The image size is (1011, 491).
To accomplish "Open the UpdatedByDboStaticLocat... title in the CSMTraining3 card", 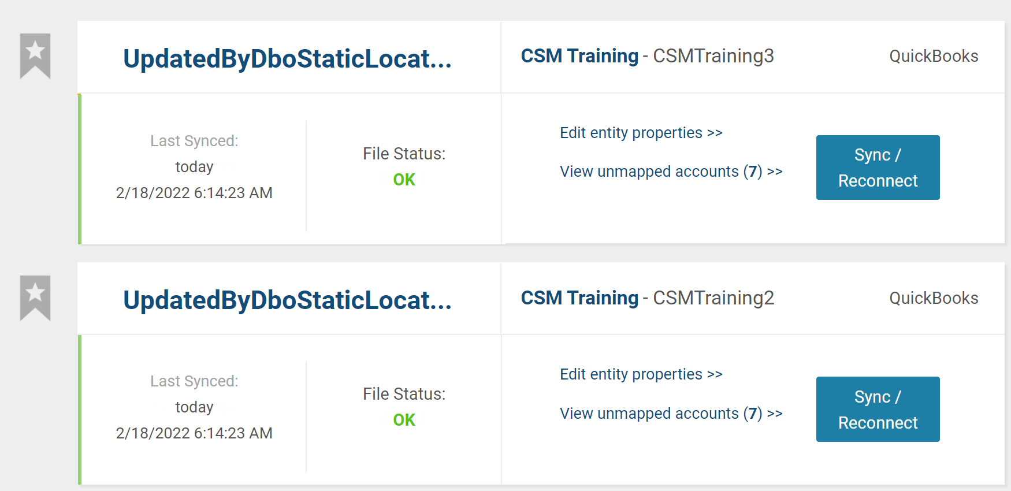I will pyautogui.click(x=287, y=58).
